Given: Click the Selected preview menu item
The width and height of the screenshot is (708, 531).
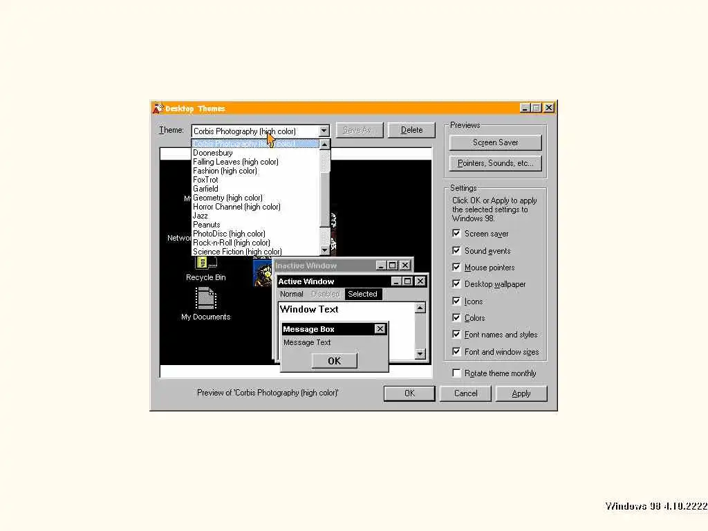Looking at the screenshot, I should pyautogui.click(x=362, y=294).
